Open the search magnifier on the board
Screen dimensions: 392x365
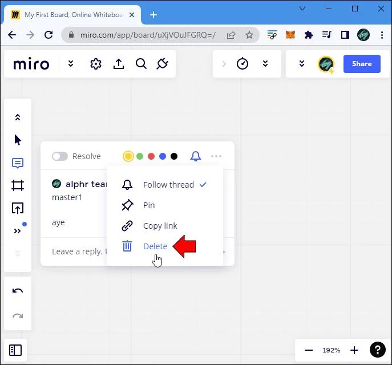[x=142, y=64]
